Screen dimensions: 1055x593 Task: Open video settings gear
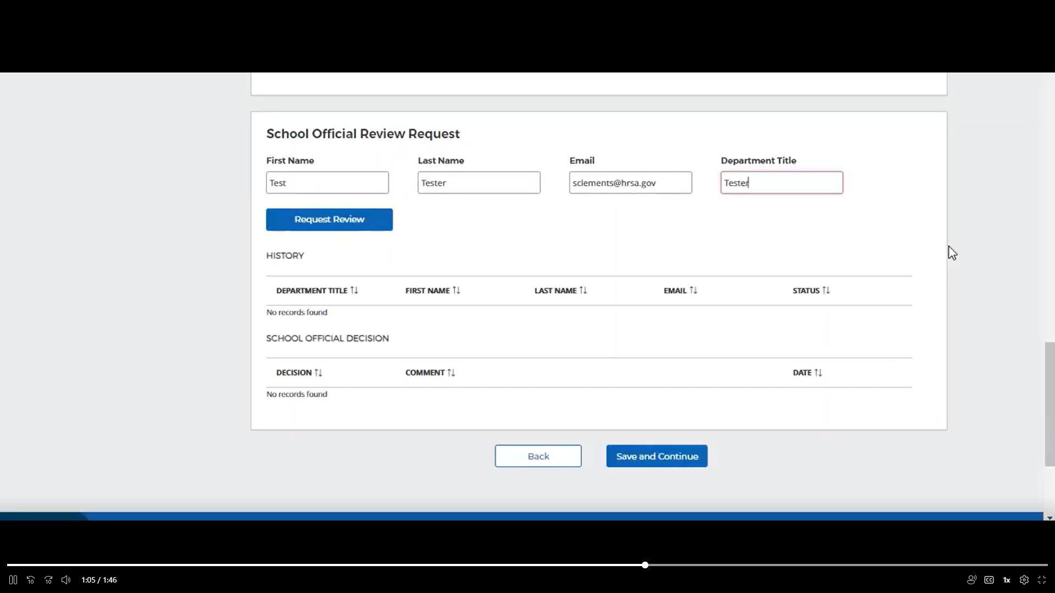tap(1024, 580)
